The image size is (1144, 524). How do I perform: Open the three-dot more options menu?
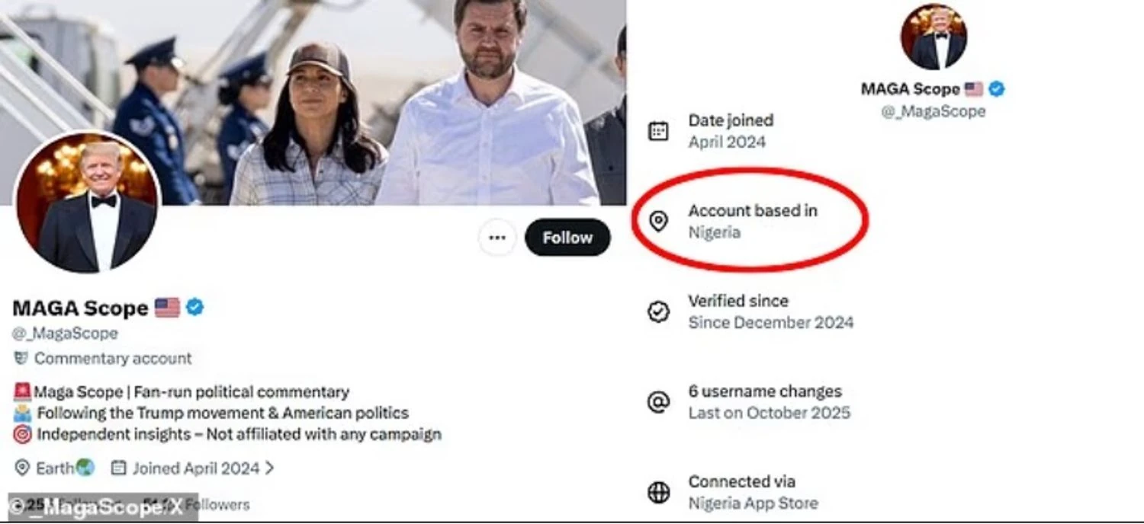tap(497, 238)
